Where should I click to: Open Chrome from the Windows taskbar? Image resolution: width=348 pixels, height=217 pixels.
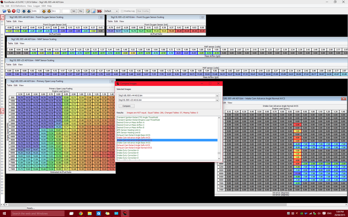81,213
